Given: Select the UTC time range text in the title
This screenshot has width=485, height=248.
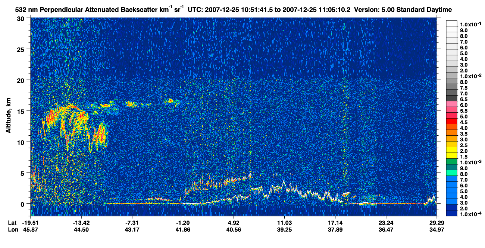Looking at the screenshot, I should (269, 9).
